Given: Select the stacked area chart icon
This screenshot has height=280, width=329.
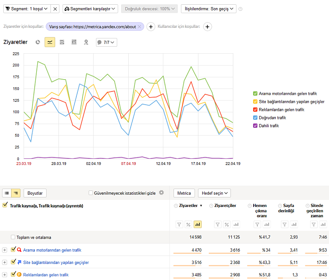Looking at the screenshot, I should coord(62,42).
